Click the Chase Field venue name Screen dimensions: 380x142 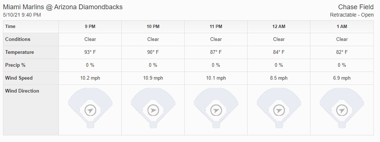point(356,7)
